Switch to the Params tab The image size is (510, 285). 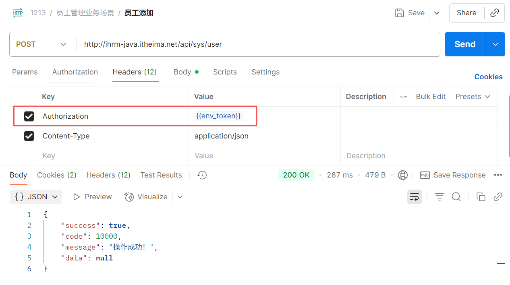coord(25,72)
